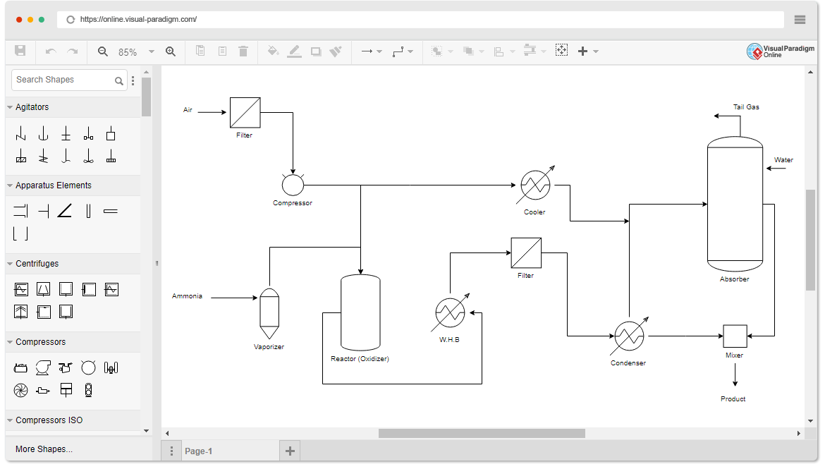Click the vertical canvas scrollbar thumb
Viewport: 825px width, 469px height.
click(810, 240)
